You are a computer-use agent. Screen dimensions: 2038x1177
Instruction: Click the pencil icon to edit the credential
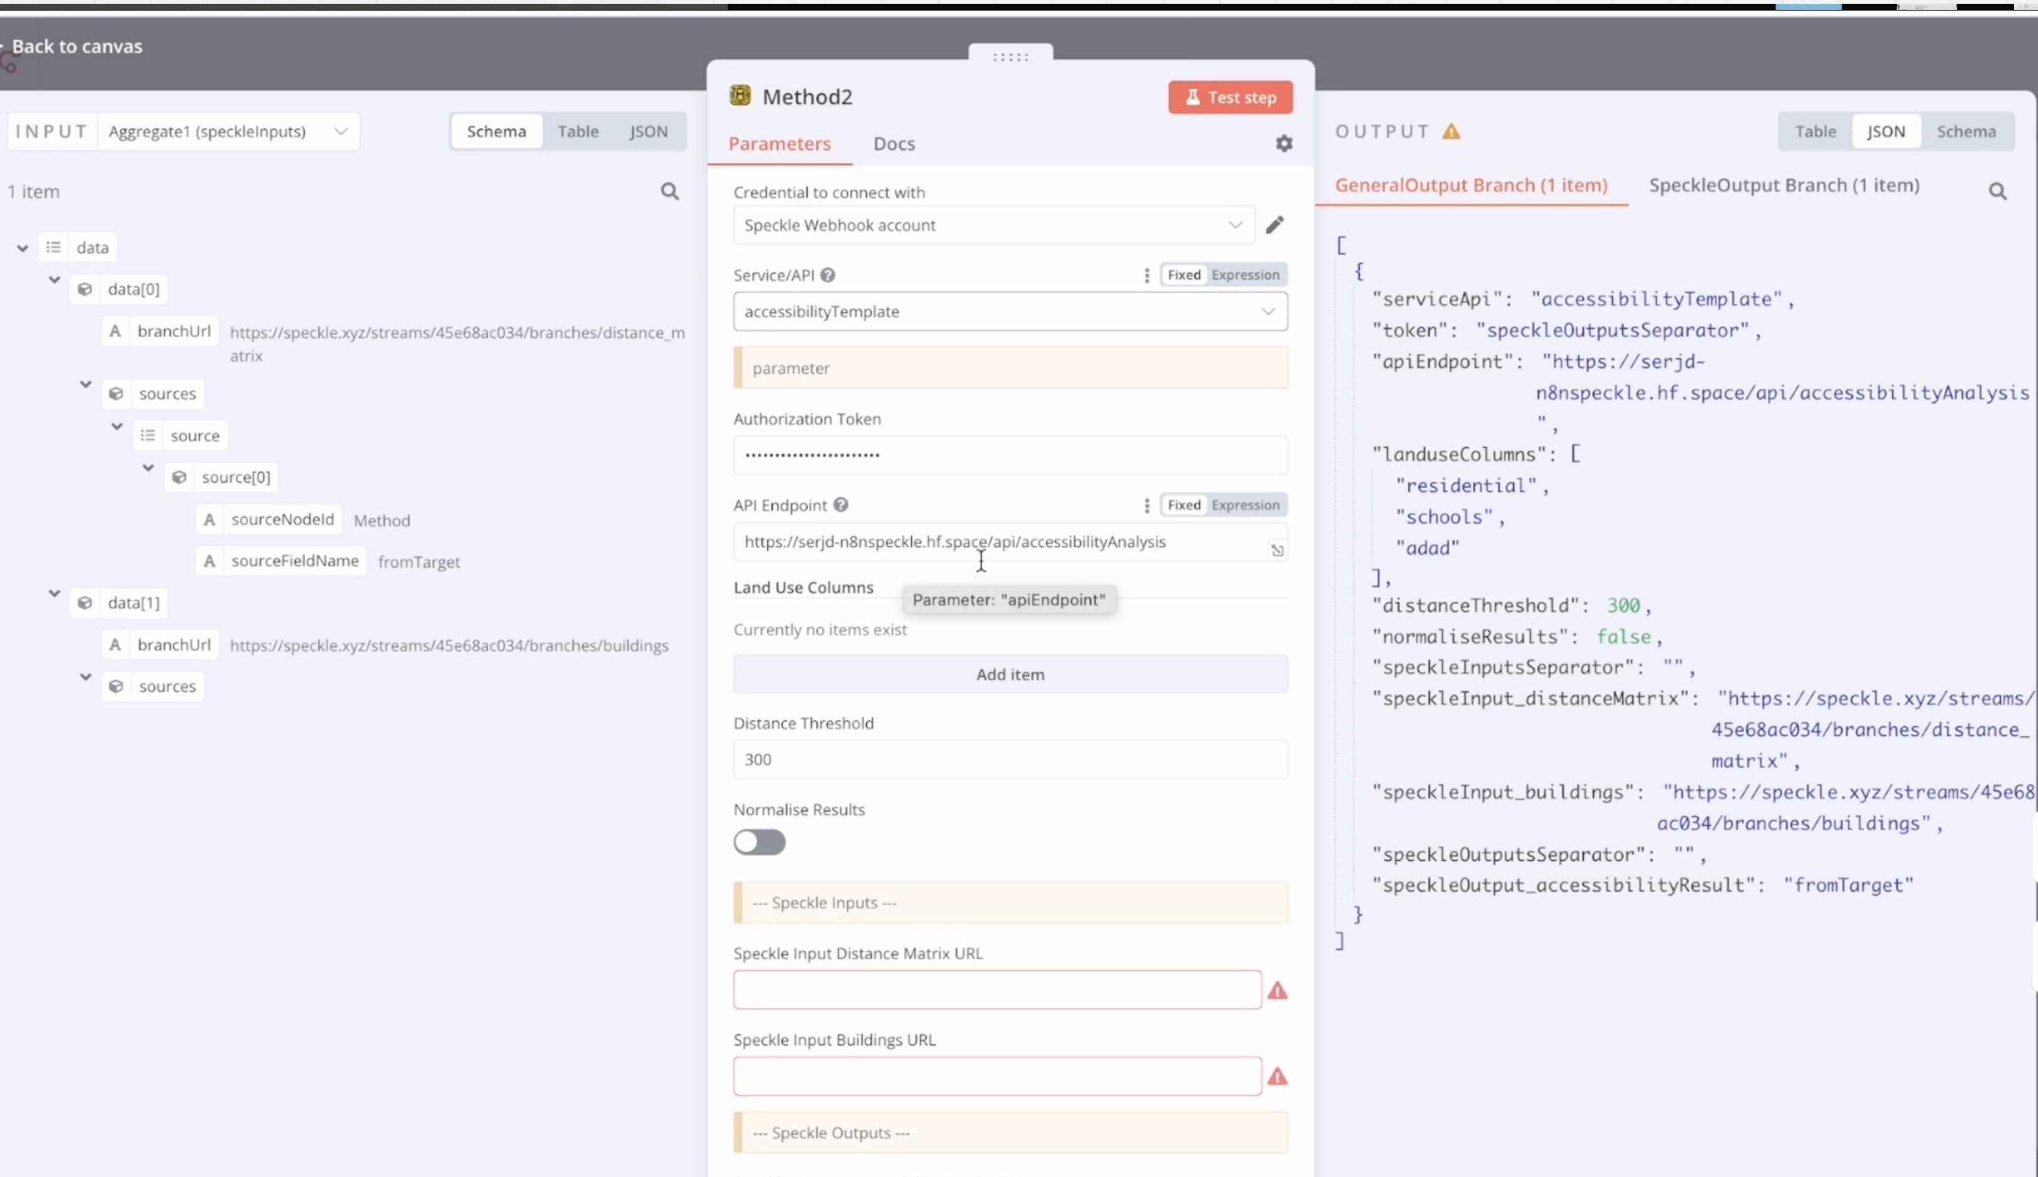pyautogui.click(x=1274, y=225)
